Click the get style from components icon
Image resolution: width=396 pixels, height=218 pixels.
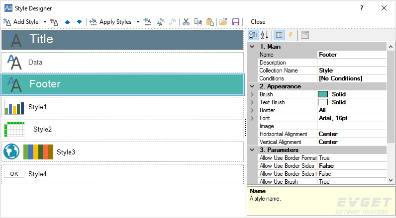(x=173, y=22)
